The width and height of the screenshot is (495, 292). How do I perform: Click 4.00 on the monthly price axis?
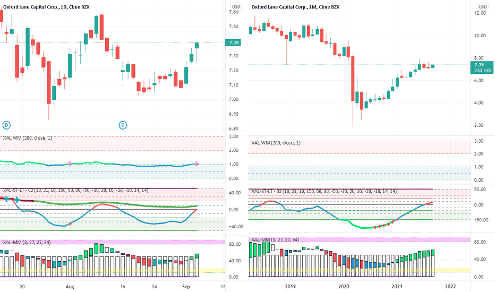point(479,102)
